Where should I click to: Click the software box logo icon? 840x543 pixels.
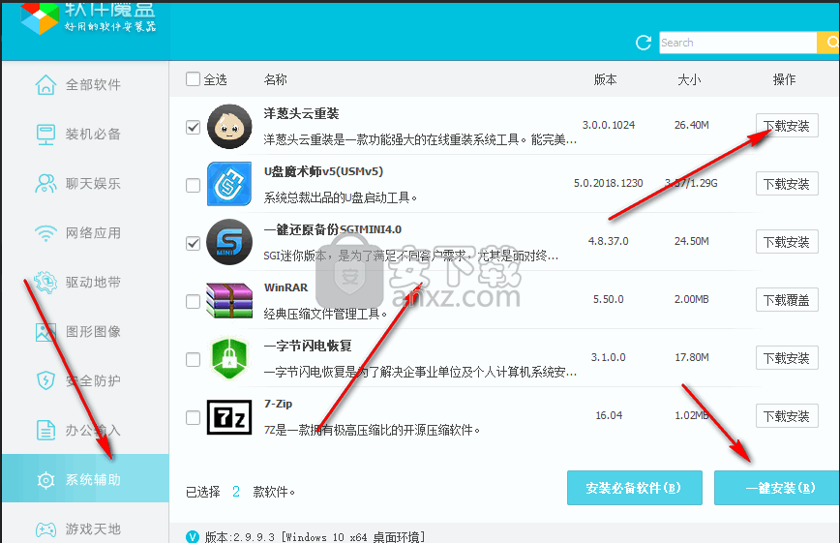(x=39, y=17)
